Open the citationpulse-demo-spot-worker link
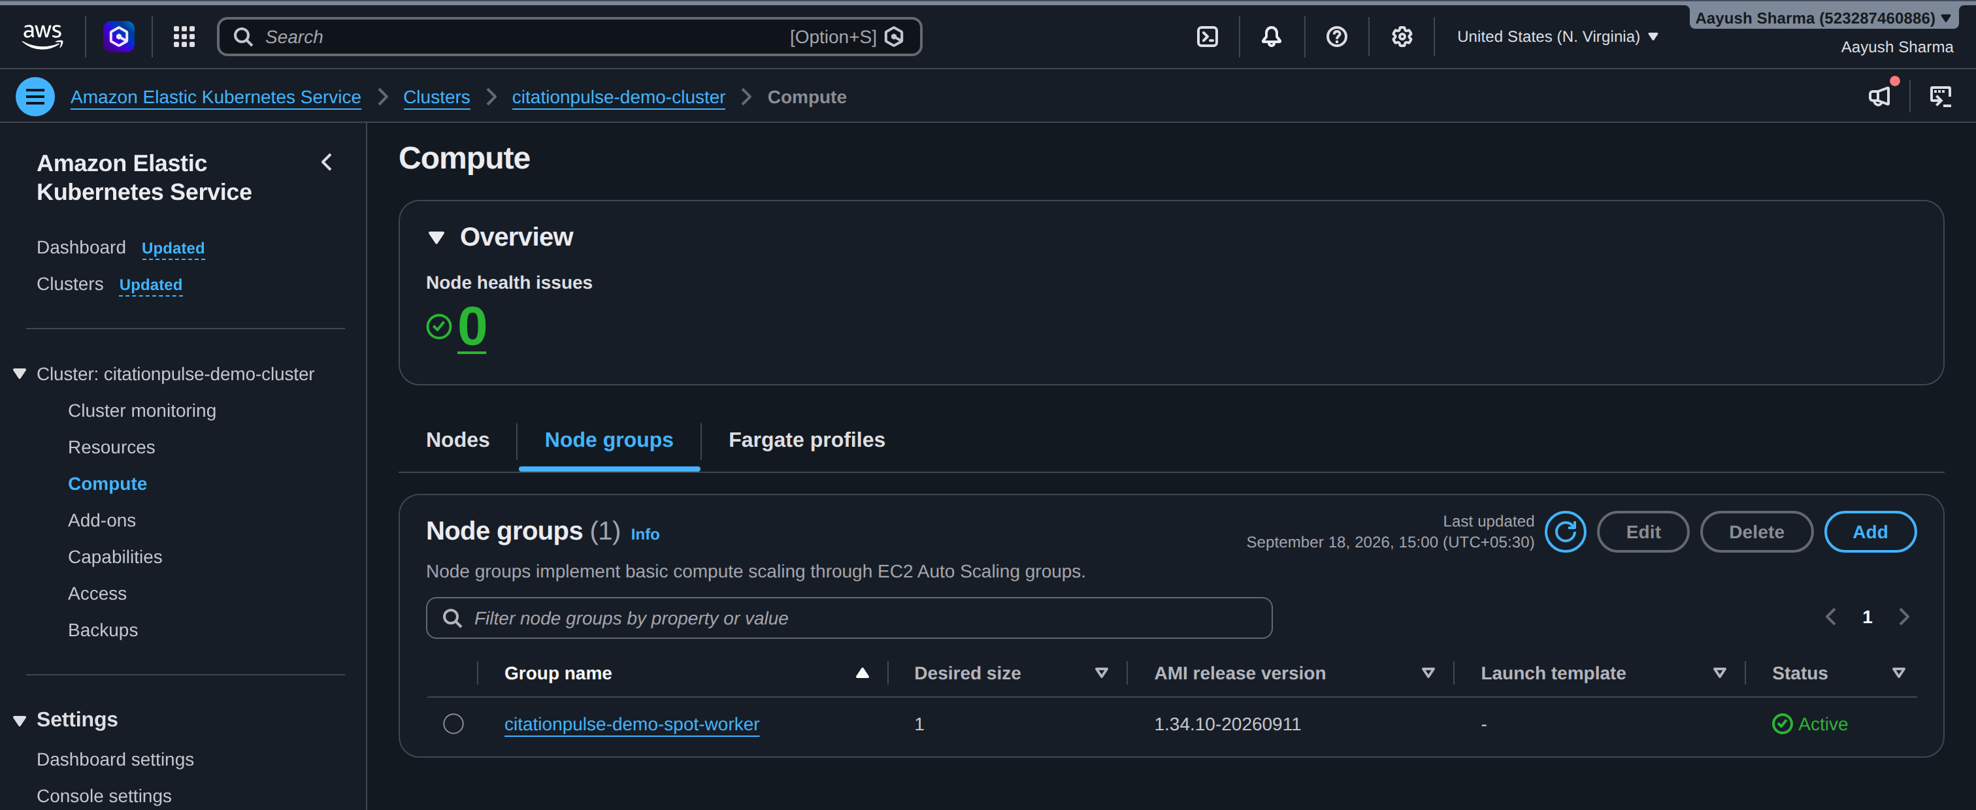This screenshot has height=810, width=1976. (631, 724)
